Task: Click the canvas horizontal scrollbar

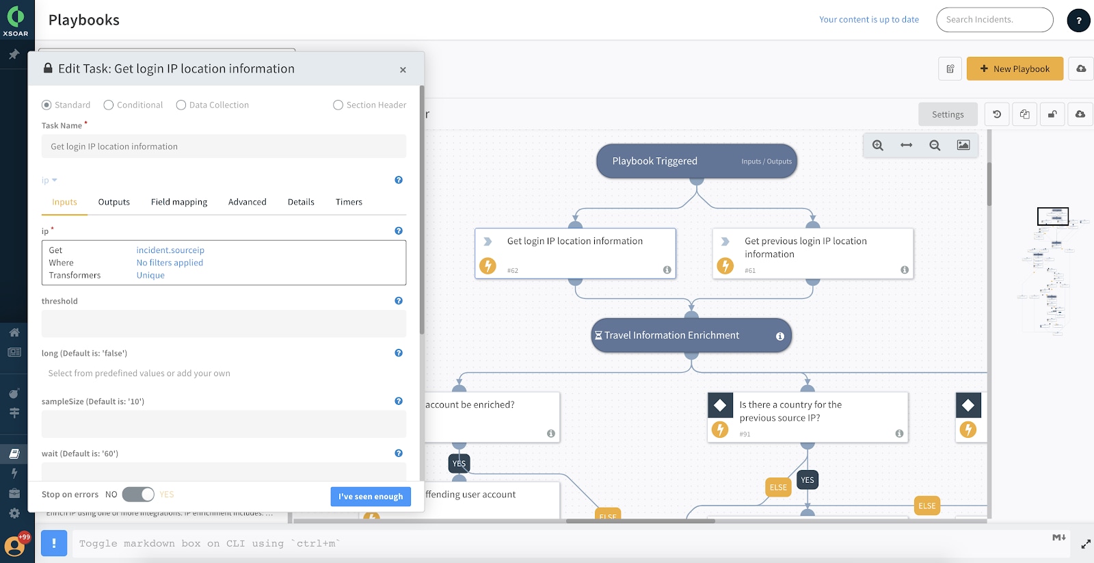Action: coord(640,521)
